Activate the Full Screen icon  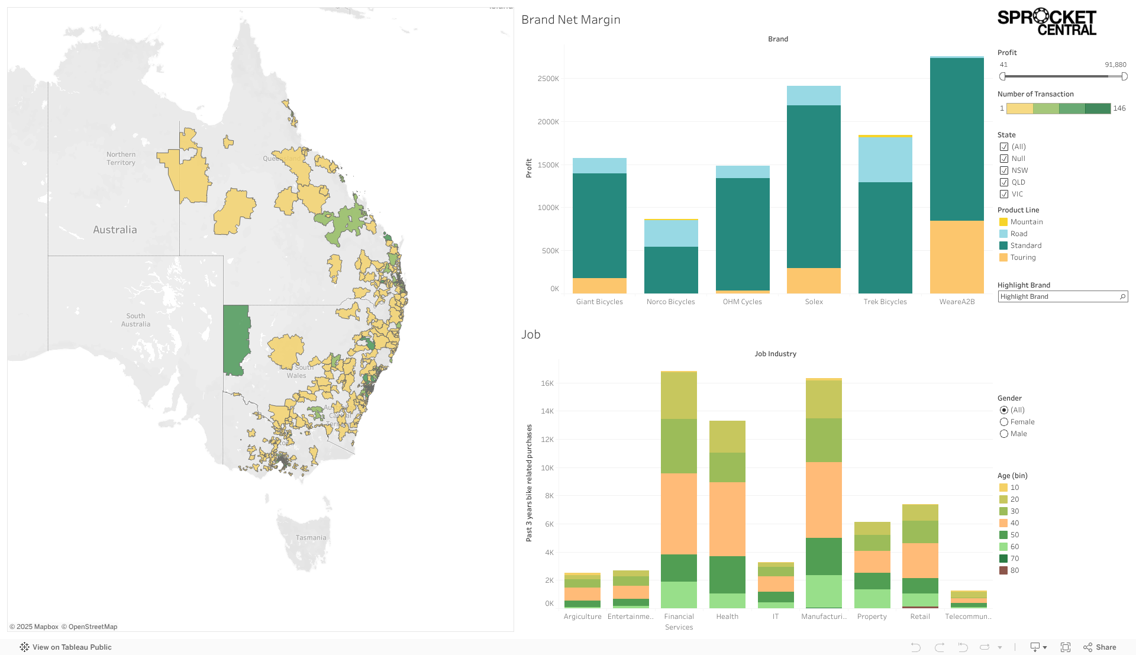[1066, 647]
